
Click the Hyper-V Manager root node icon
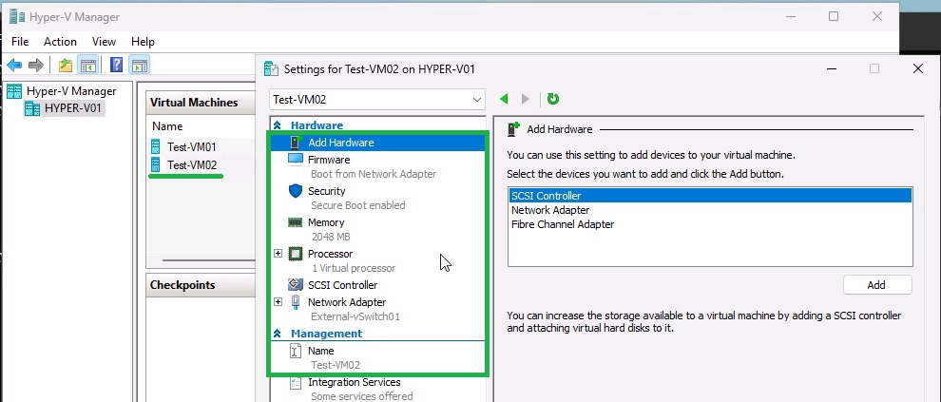(x=14, y=91)
